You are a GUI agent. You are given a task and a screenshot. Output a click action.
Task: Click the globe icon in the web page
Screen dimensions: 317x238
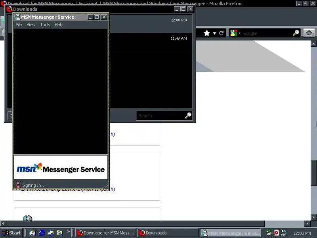click(27, 218)
